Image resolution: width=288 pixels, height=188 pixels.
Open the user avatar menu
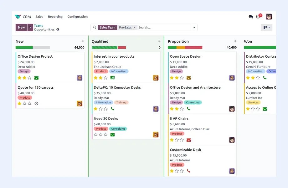coord(269,17)
